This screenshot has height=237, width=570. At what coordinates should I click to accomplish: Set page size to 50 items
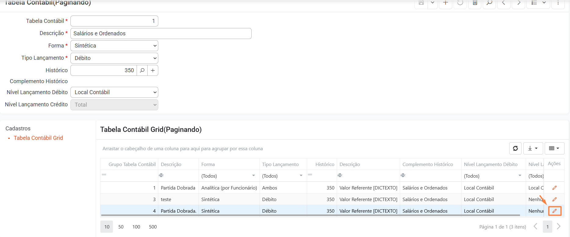click(121, 227)
